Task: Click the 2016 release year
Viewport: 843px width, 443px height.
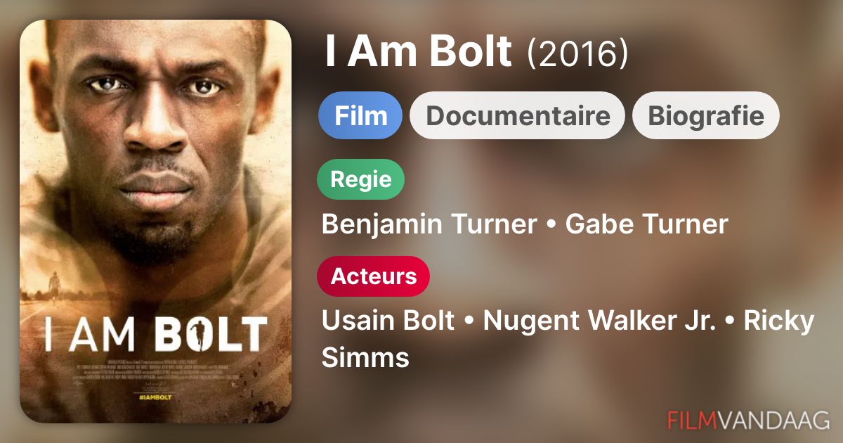Action: [577, 54]
